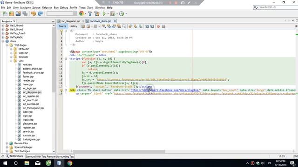This screenshot has height=167, width=298.
Task: Select inc_playgame.jsp in the project tree
Action: [x=32, y=92]
